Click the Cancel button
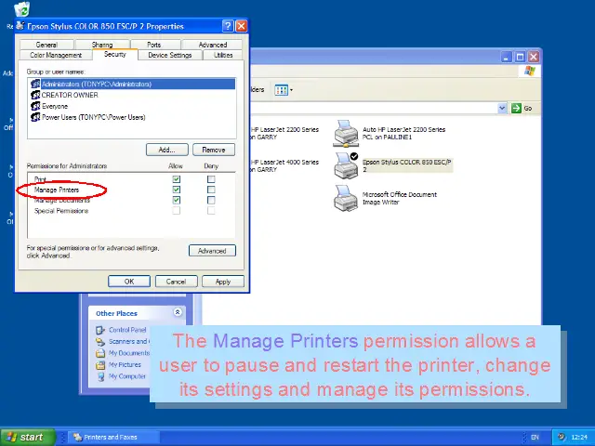Image resolution: width=595 pixels, height=446 pixels. click(176, 282)
